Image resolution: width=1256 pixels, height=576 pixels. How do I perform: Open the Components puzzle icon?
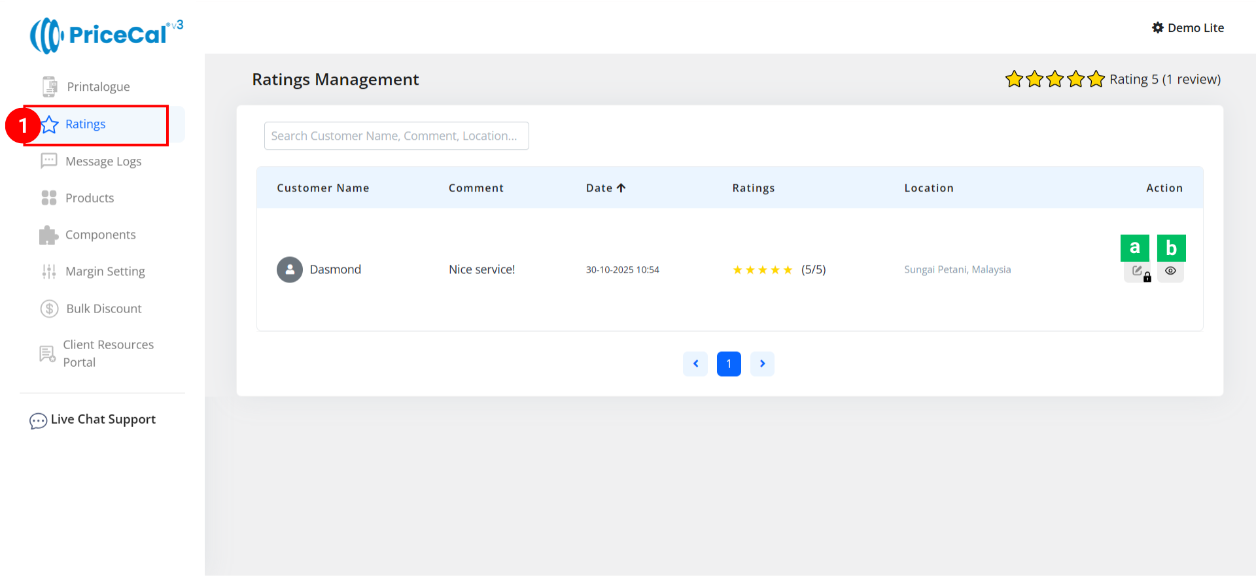48,235
